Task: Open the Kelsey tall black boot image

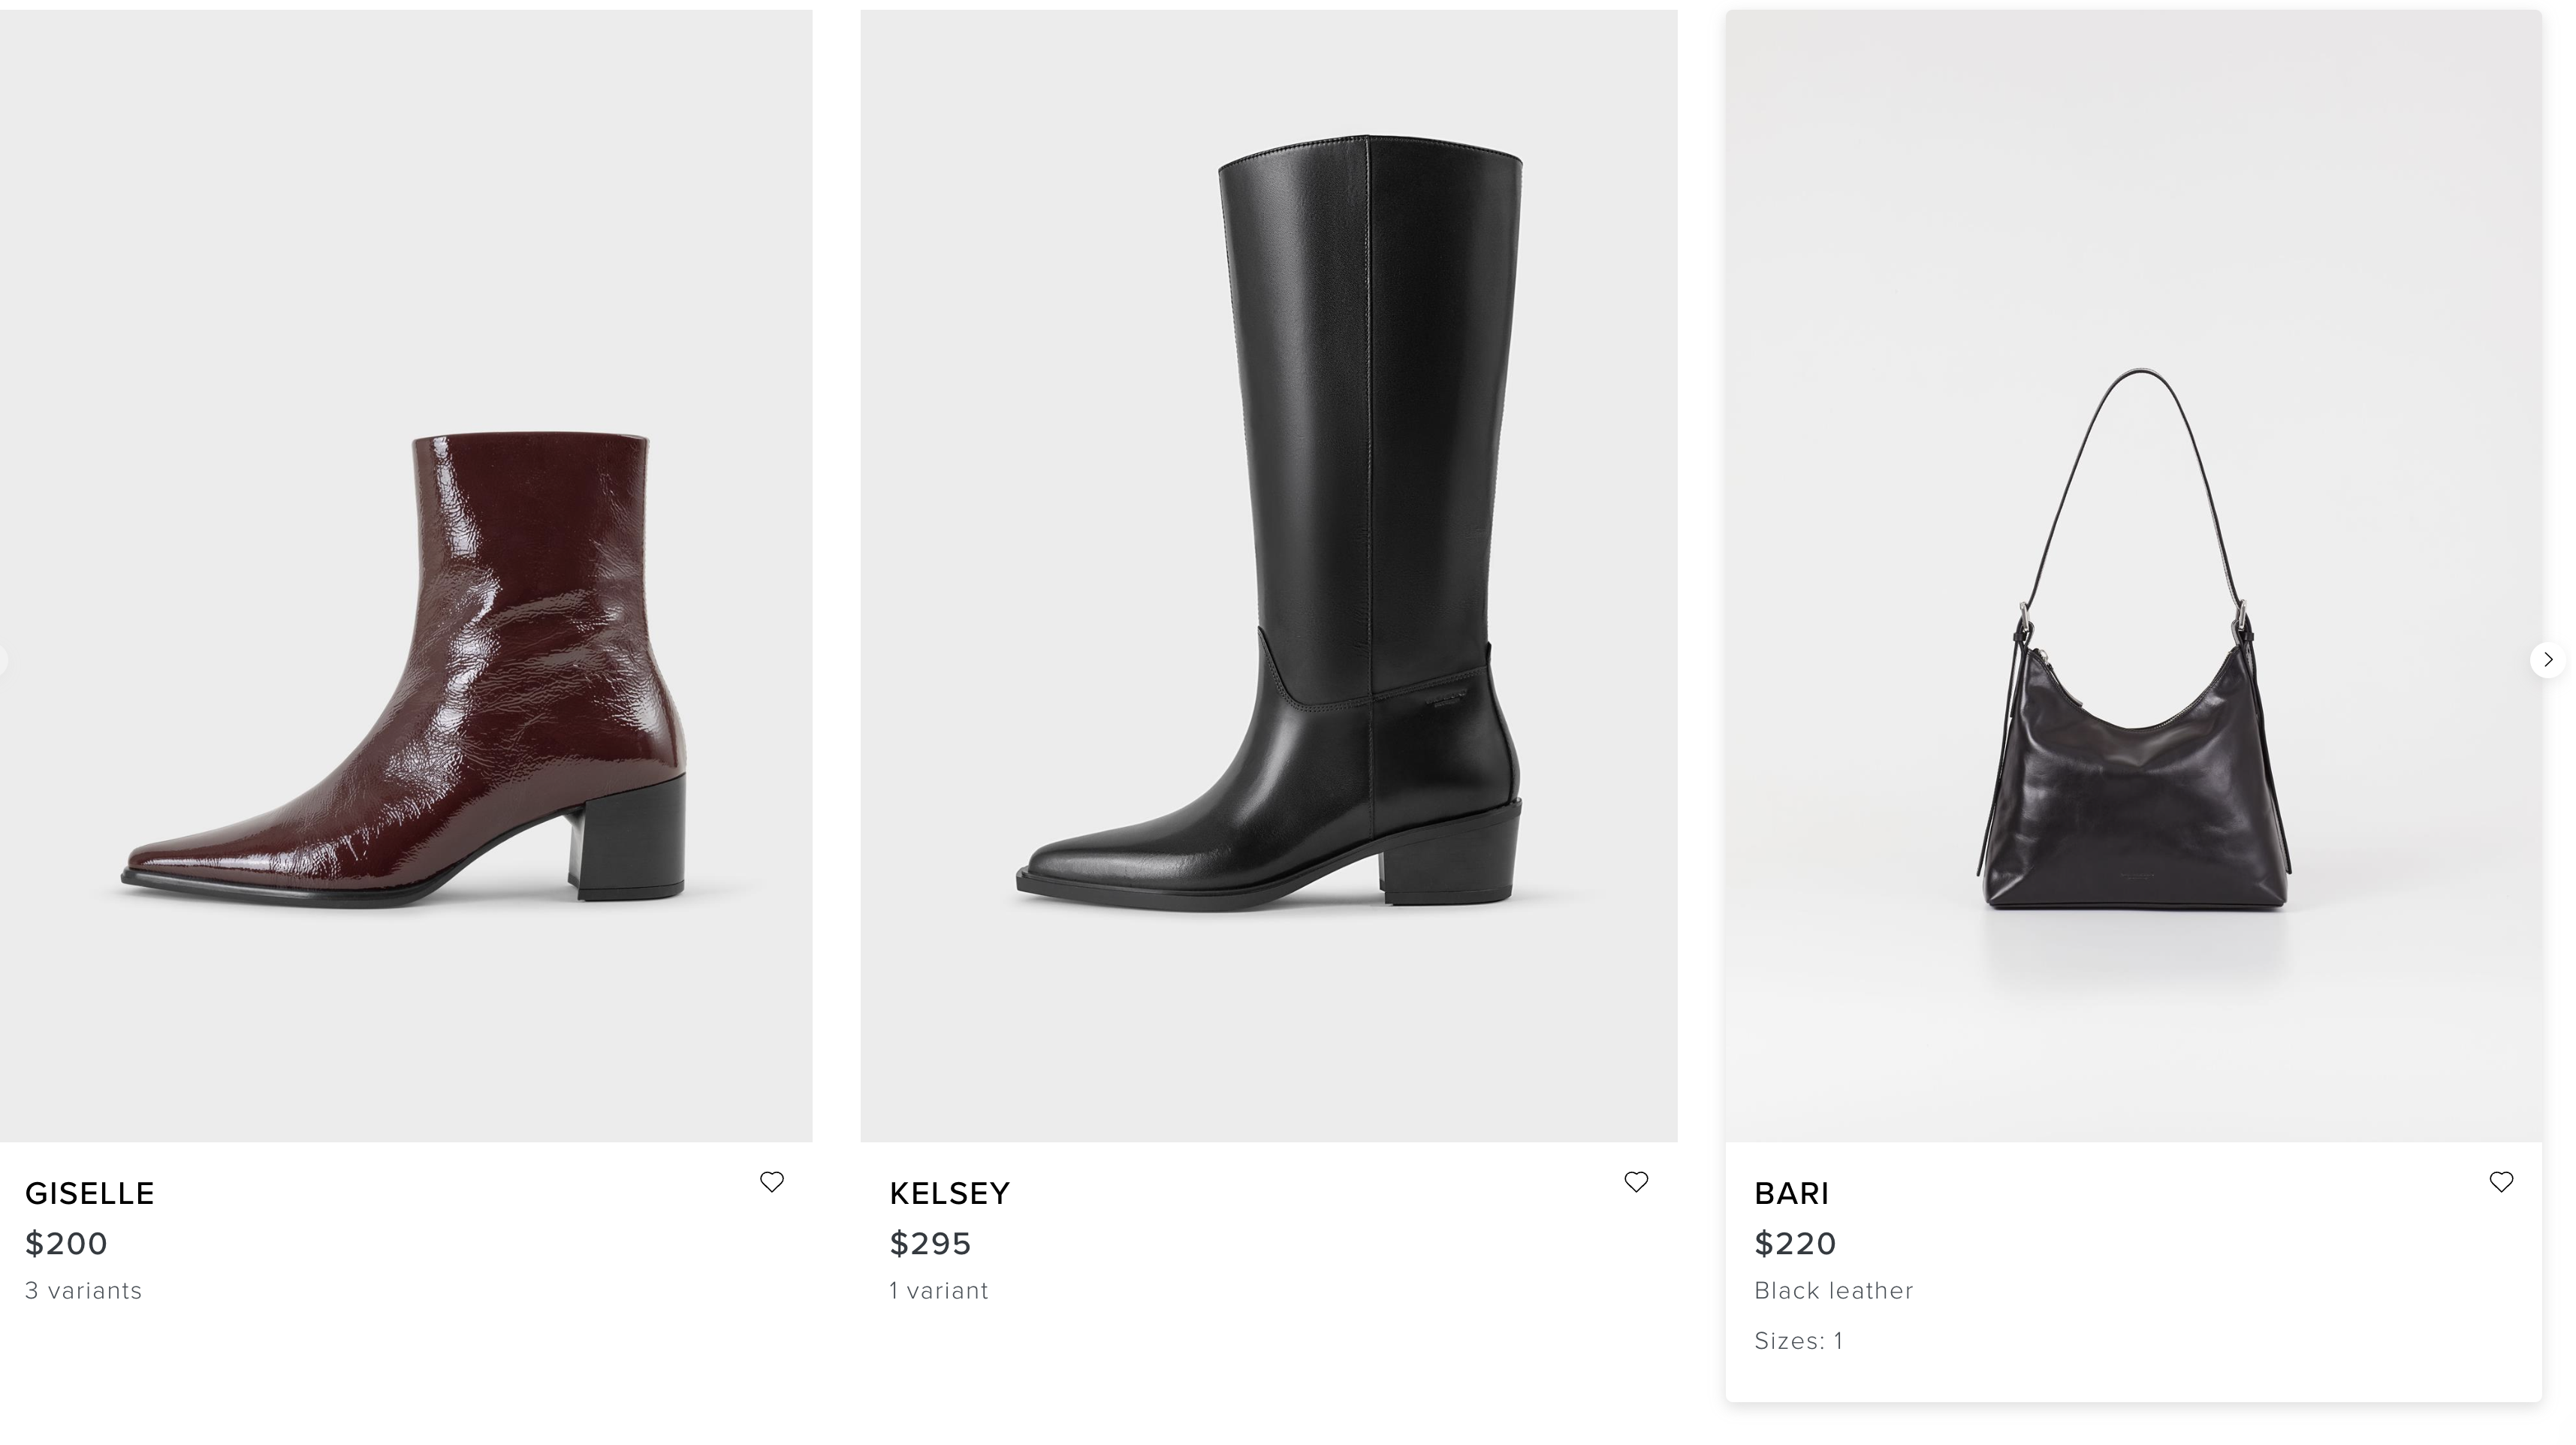Action: (x=1268, y=560)
